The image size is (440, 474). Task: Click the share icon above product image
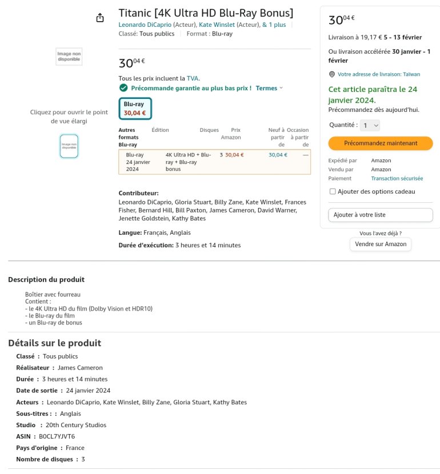point(100,18)
